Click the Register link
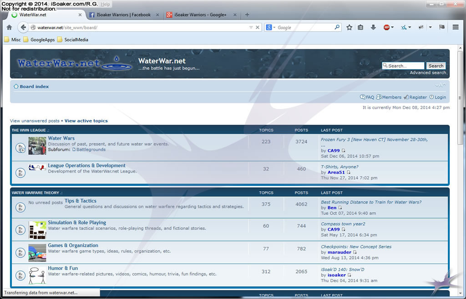 [415, 97]
